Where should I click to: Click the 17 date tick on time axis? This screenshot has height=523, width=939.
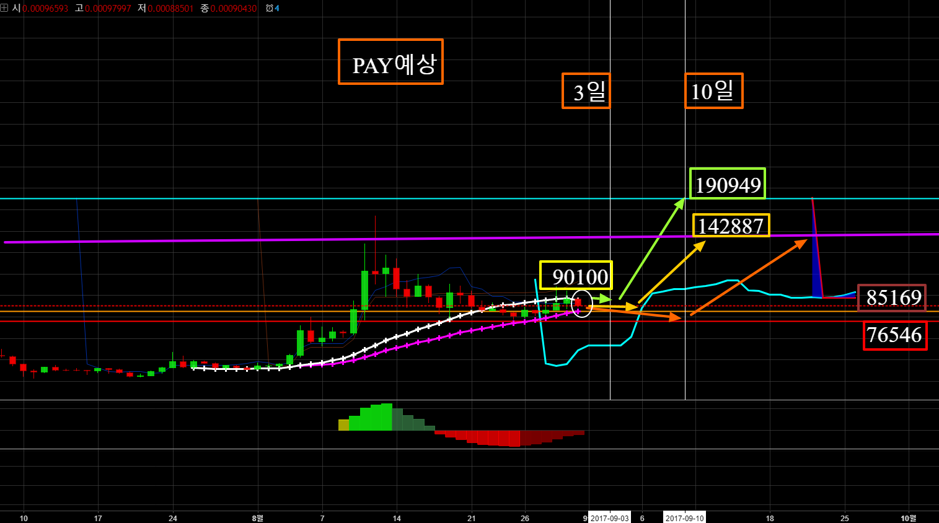click(x=98, y=518)
